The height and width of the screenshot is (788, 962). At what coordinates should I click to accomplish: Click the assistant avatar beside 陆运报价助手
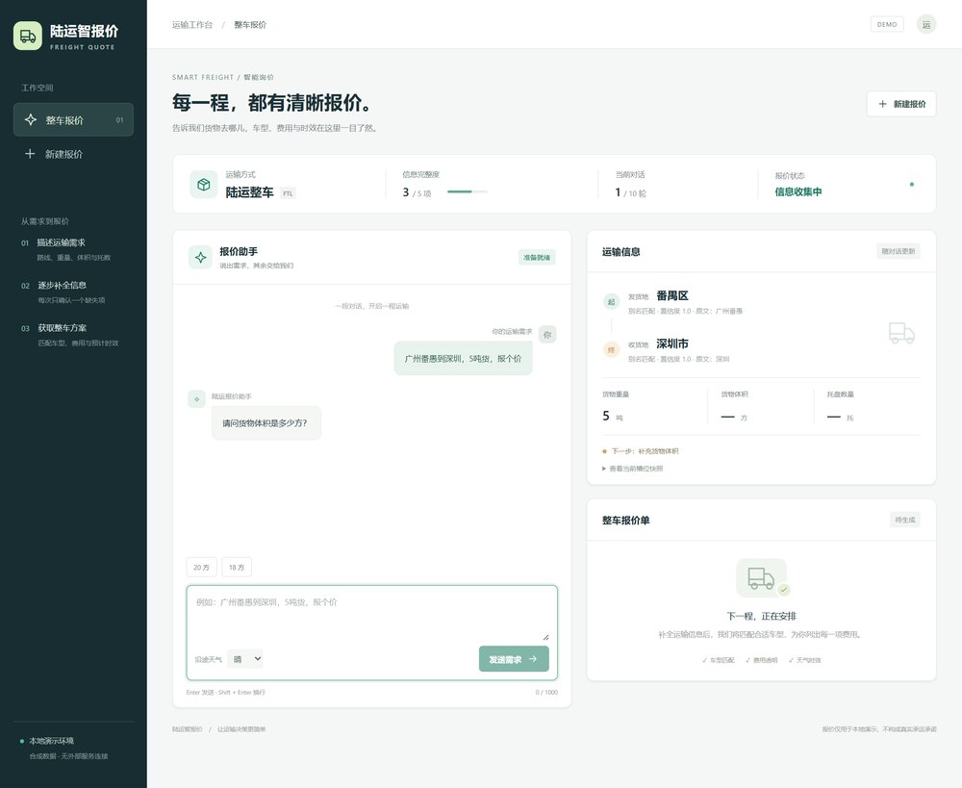coord(196,399)
